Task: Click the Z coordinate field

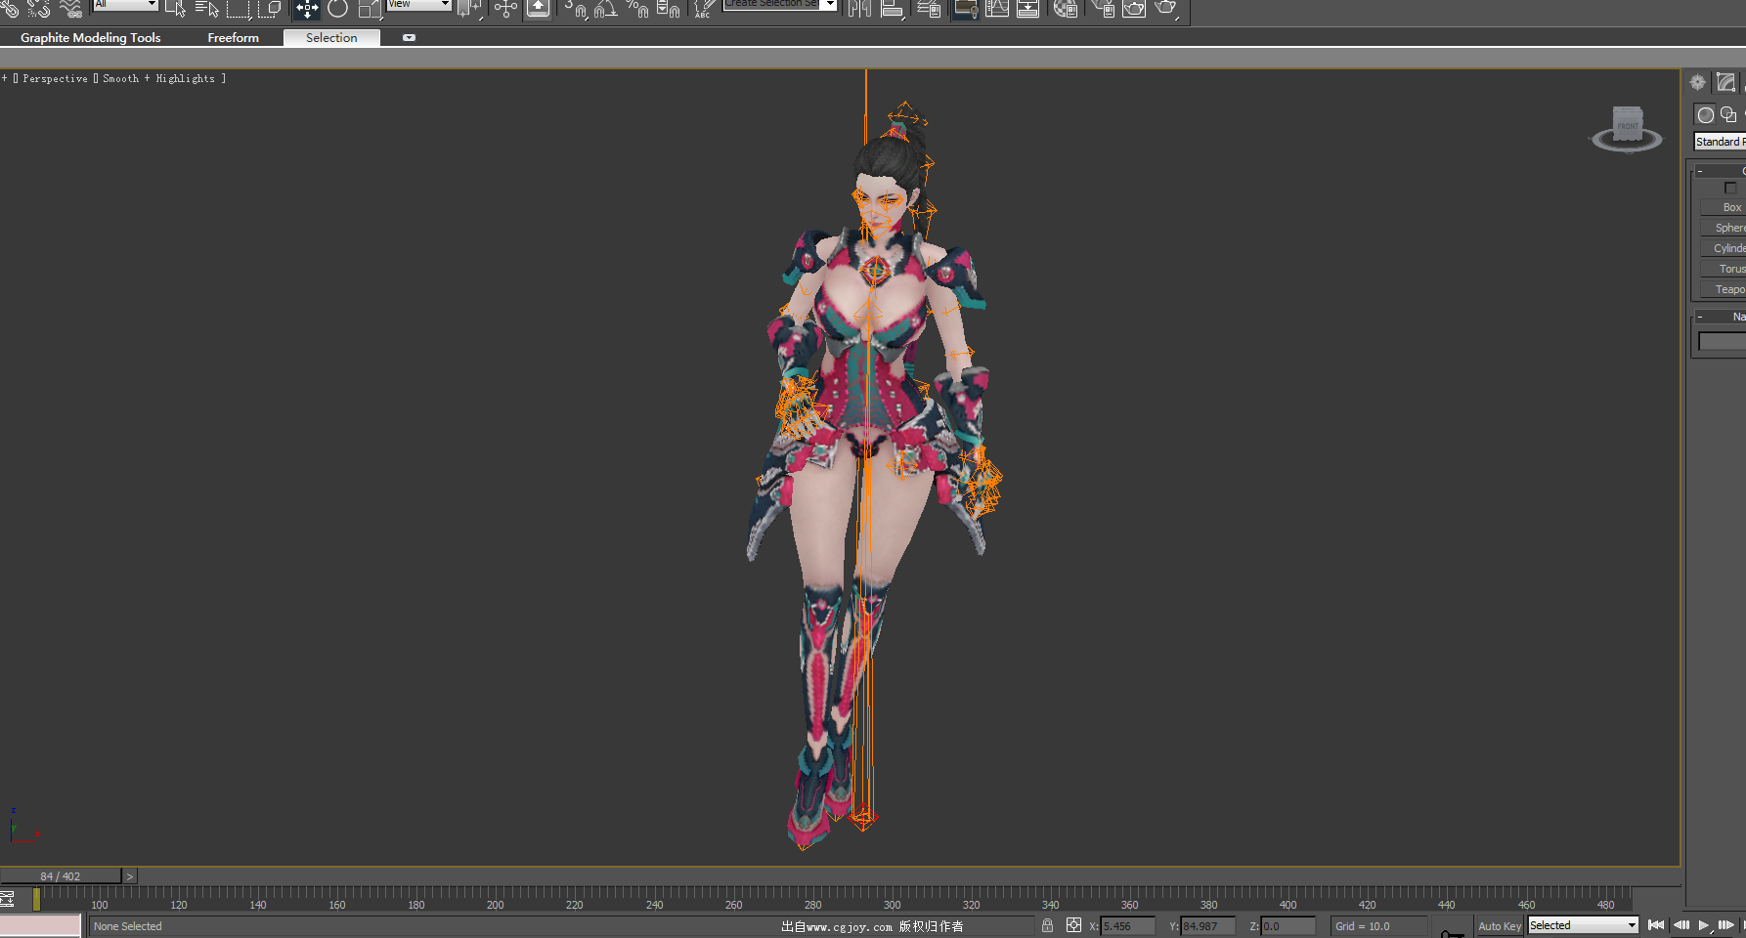Action: [x=1288, y=926]
